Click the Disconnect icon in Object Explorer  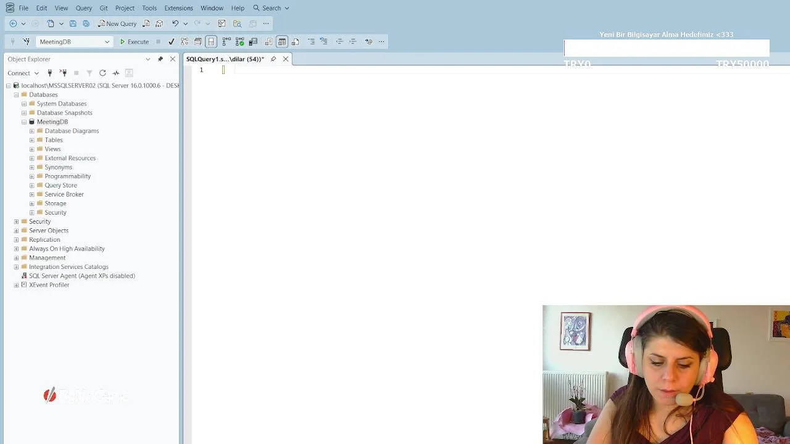tap(63, 73)
